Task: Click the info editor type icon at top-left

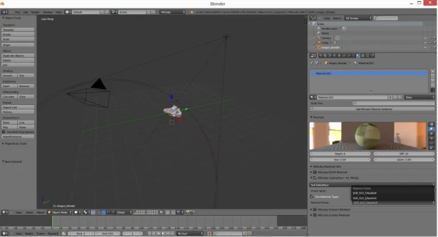Action: 5,12
